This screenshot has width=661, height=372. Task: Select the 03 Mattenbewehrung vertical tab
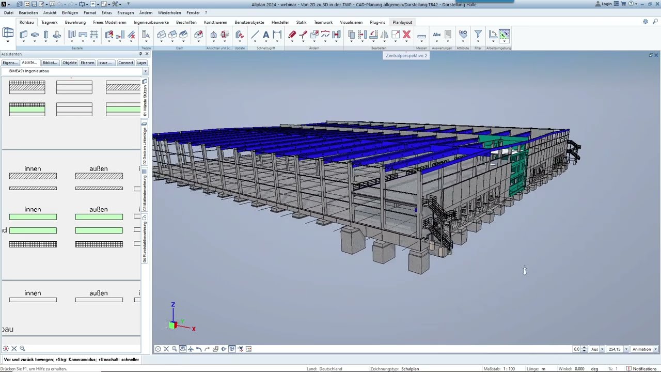(145, 190)
